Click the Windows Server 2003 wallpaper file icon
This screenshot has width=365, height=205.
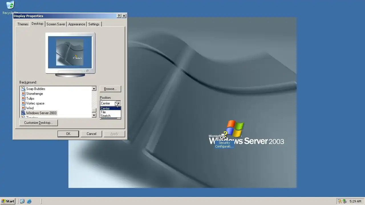click(x=23, y=113)
